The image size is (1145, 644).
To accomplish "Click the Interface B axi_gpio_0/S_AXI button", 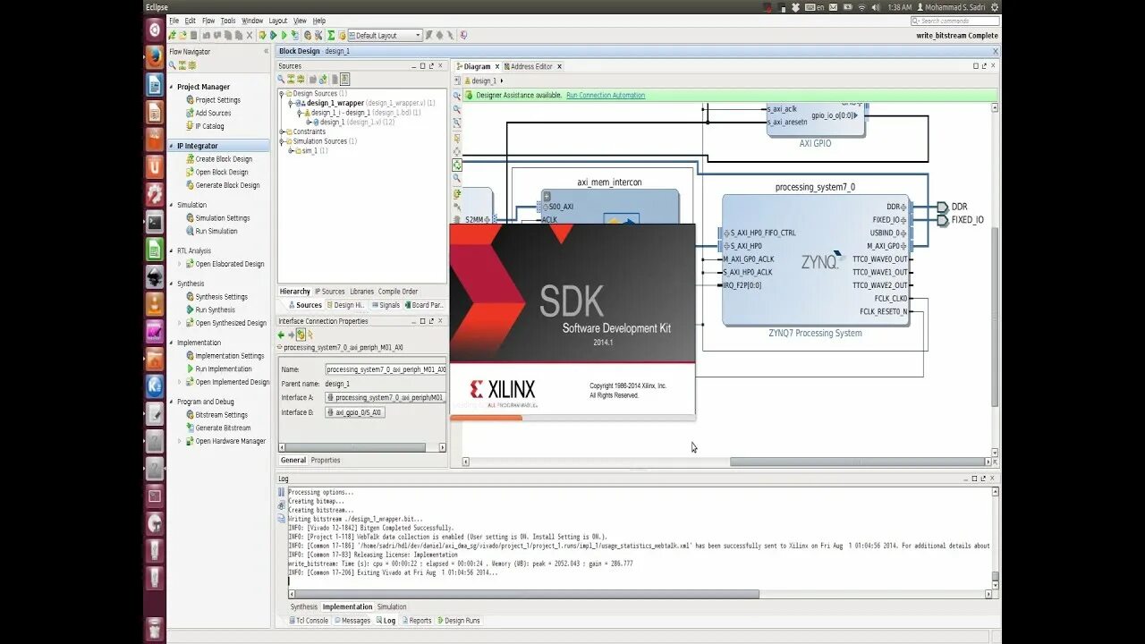I will pos(355,412).
